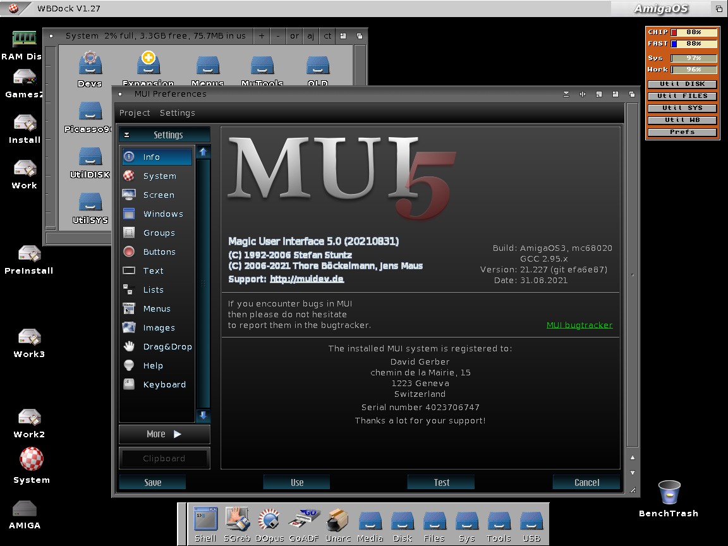Expand the More settings button

164,434
